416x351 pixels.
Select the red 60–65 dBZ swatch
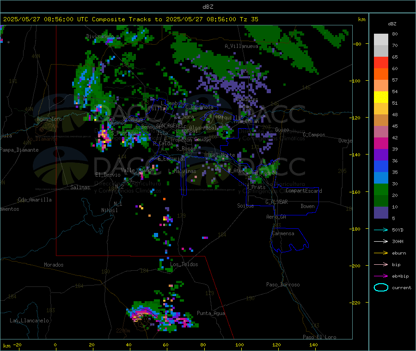tap(381, 63)
